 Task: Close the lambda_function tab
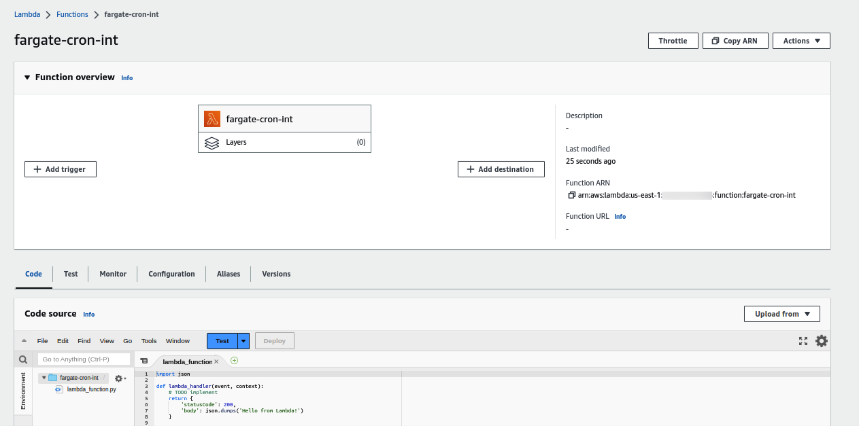point(216,361)
